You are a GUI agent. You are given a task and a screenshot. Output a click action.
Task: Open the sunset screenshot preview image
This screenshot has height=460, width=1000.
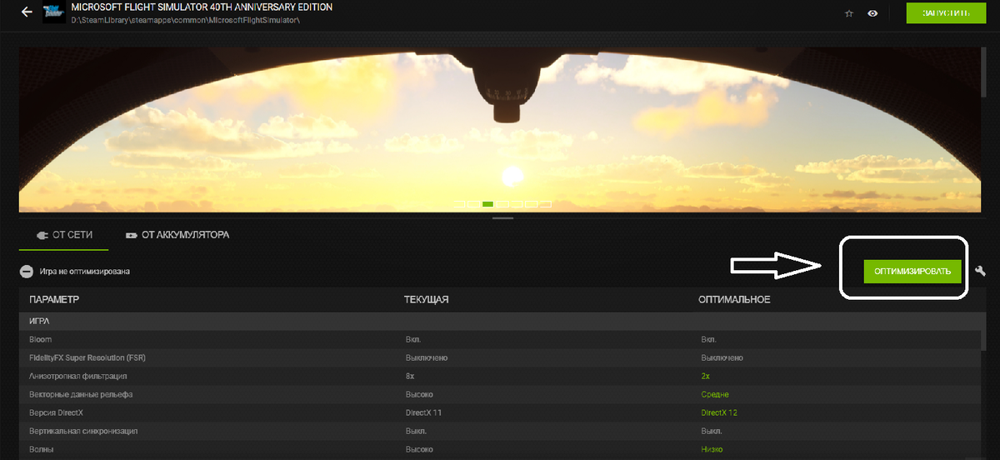(x=500, y=129)
